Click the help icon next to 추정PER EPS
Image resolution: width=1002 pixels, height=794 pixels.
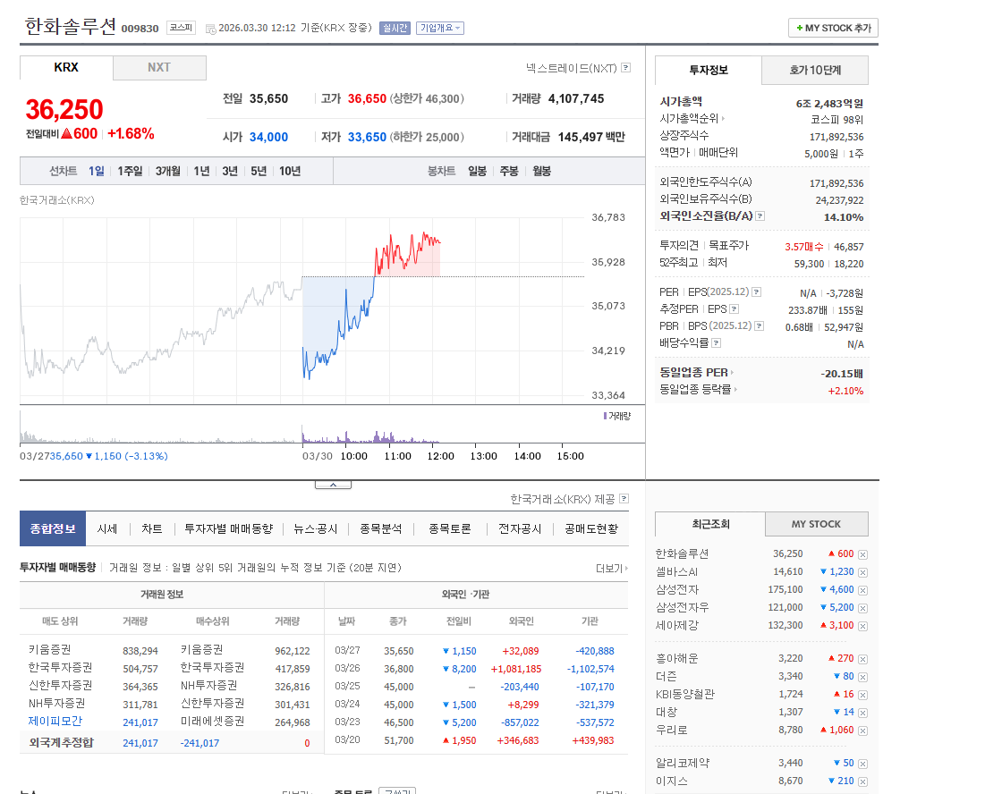[735, 309]
